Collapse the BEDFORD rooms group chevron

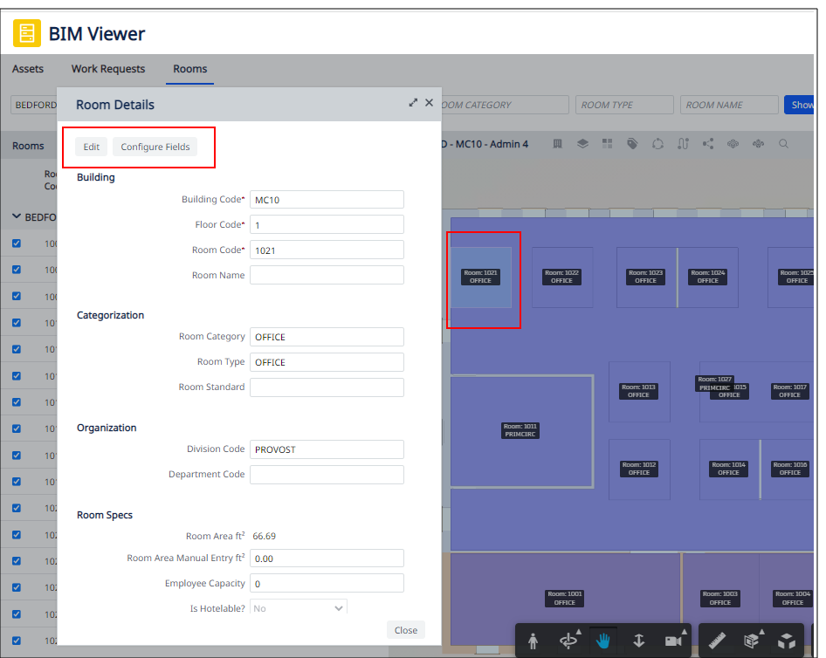pyautogui.click(x=17, y=216)
